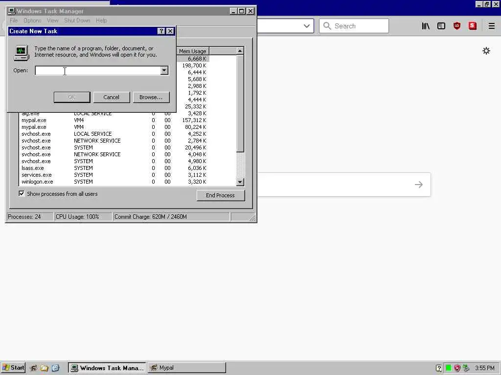Click the safely remove hardware tray icon

(x=466, y=368)
